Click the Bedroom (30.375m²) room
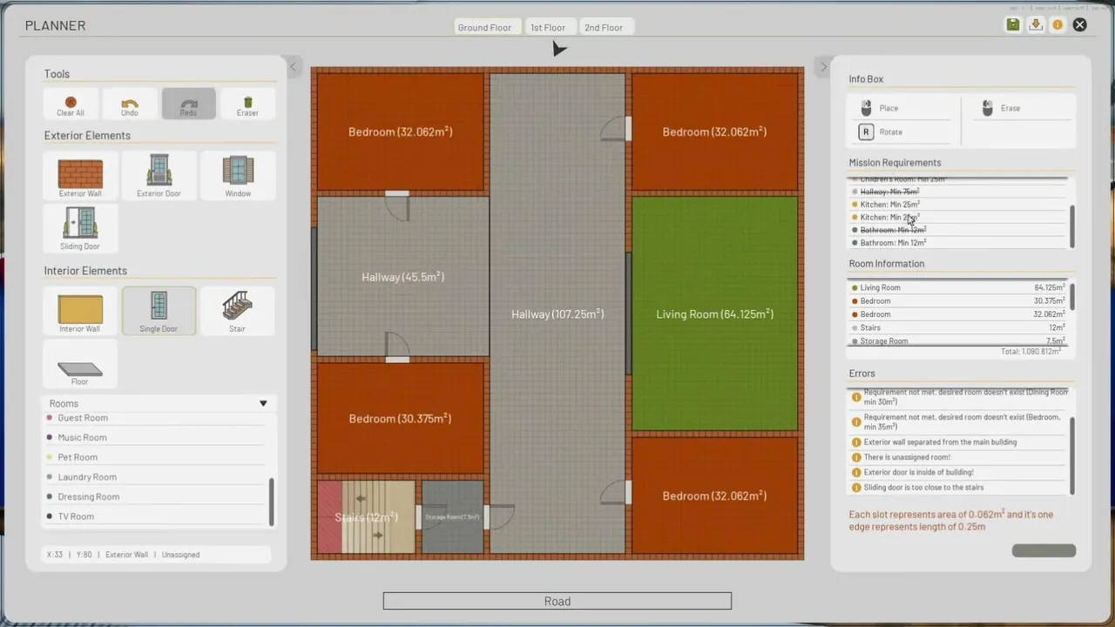This screenshot has width=1115, height=627. [x=400, y=418]
